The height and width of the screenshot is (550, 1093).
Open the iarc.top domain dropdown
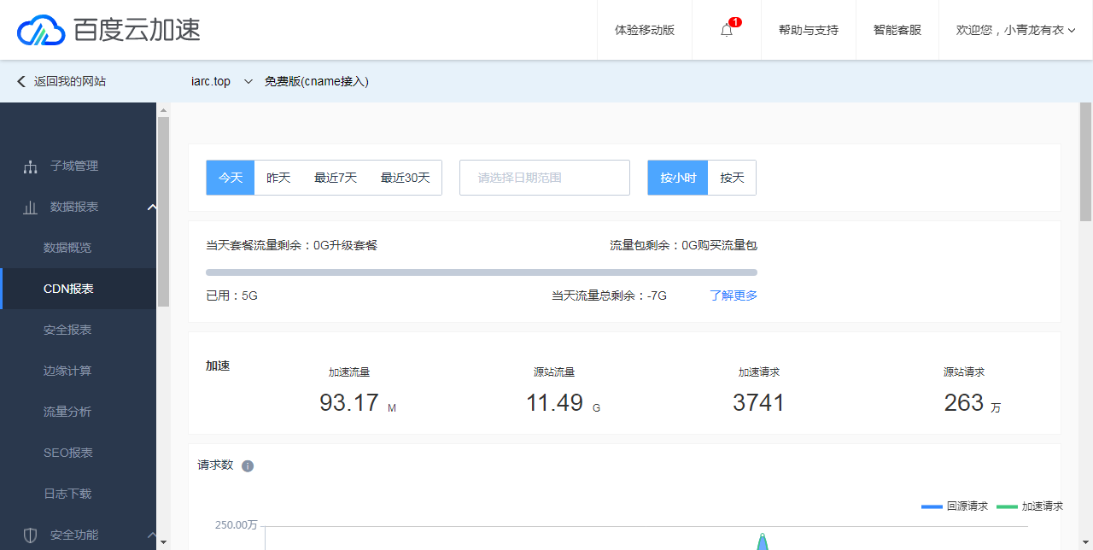tap(248, 81)
